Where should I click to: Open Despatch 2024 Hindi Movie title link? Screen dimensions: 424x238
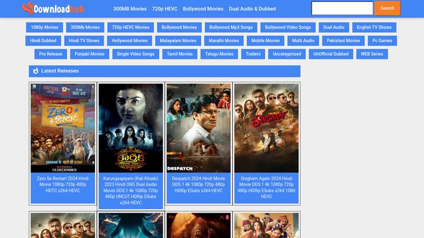[x=199, y=185]
